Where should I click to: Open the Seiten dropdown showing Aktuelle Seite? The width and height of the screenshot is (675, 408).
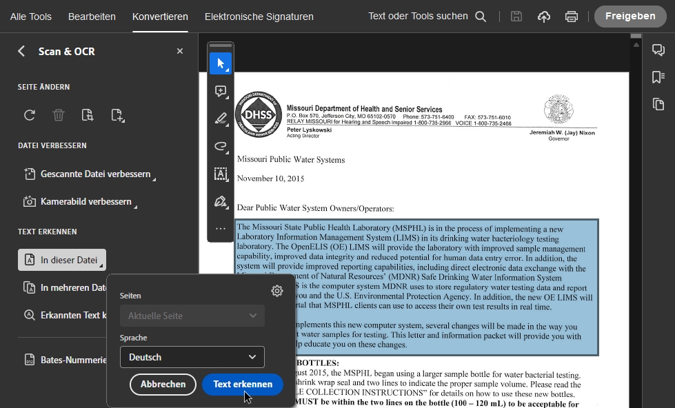point(192,315)
